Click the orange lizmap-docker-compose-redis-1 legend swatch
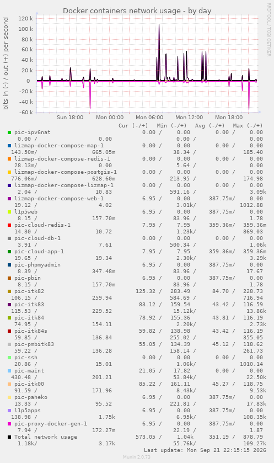The width and height of the screenshot is (274, 463). click(x=9, y=159)
